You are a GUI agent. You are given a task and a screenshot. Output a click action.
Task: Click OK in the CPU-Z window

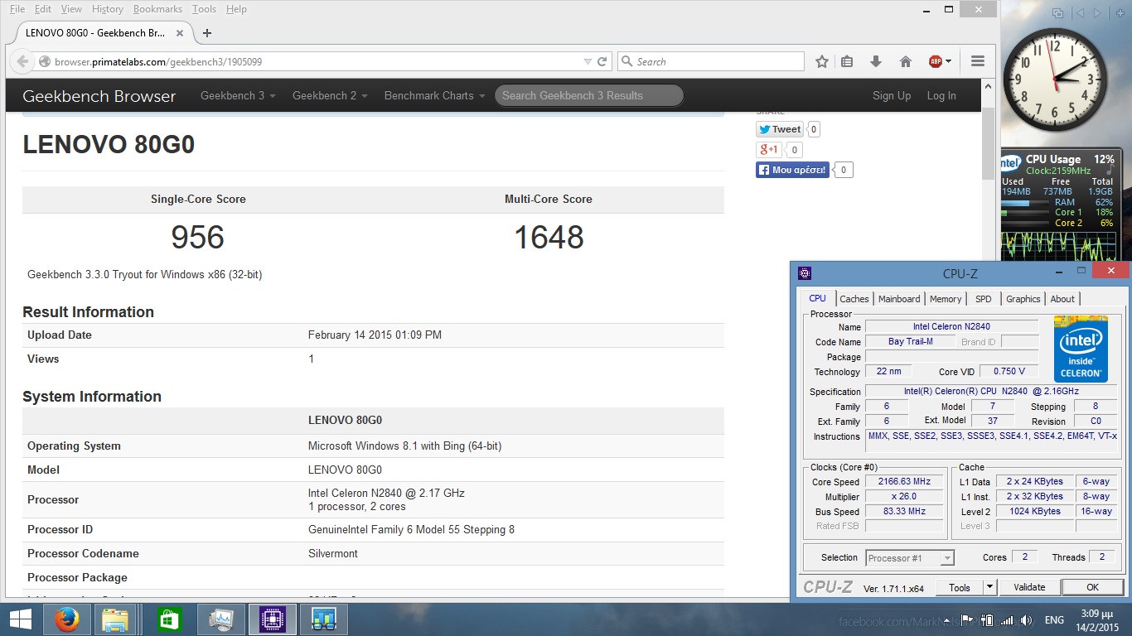[1092, 587]
